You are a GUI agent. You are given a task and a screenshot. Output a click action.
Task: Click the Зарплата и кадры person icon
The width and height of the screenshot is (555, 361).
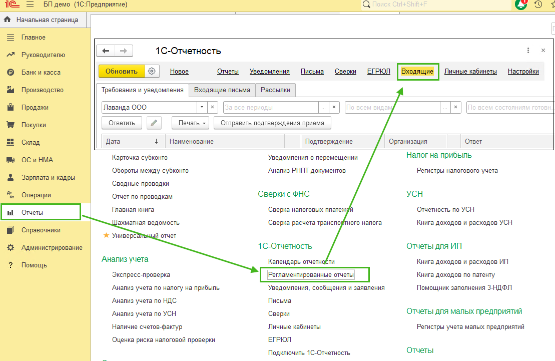(11, 177)
